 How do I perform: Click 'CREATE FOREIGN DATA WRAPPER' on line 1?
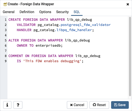(x=37, y=20)
